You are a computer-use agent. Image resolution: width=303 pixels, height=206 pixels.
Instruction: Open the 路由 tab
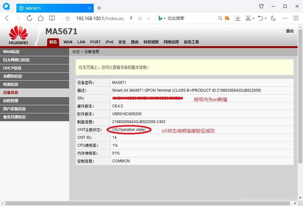point(135,42)
